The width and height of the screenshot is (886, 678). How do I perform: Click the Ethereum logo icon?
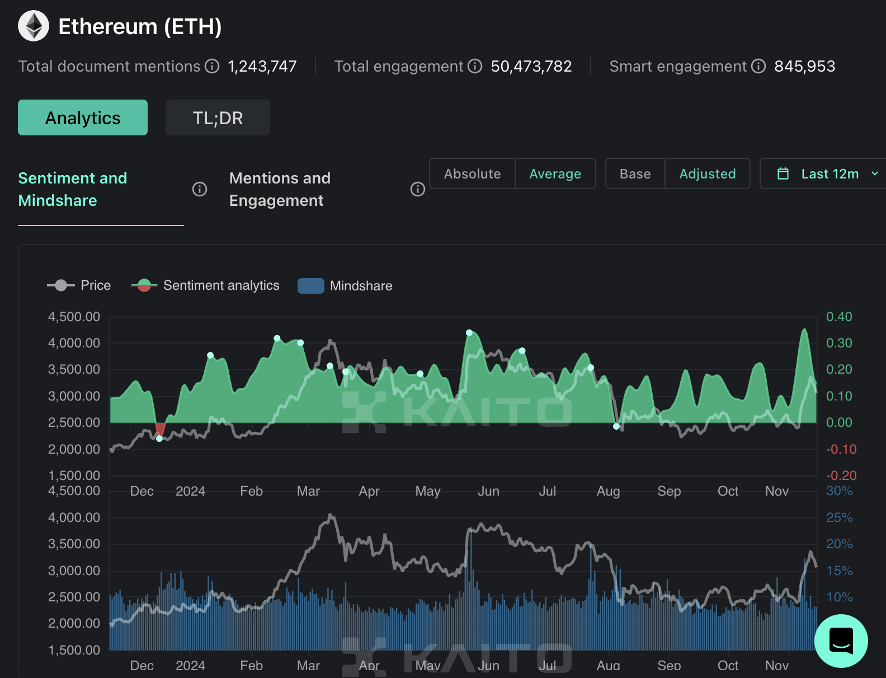[x=34, y=26]
